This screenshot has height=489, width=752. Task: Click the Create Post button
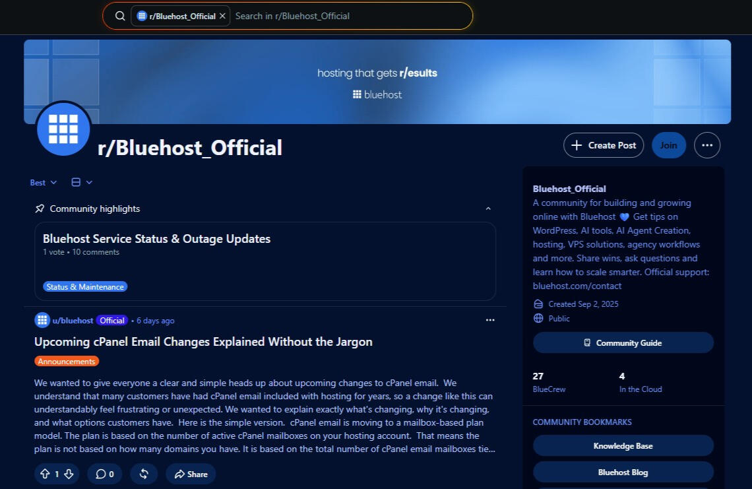coord(604,145)
